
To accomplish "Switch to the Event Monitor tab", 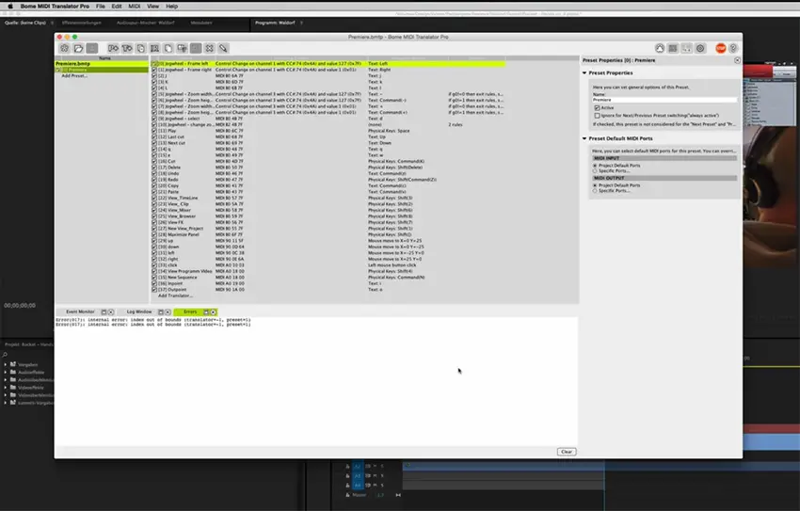I will [80, 311].
